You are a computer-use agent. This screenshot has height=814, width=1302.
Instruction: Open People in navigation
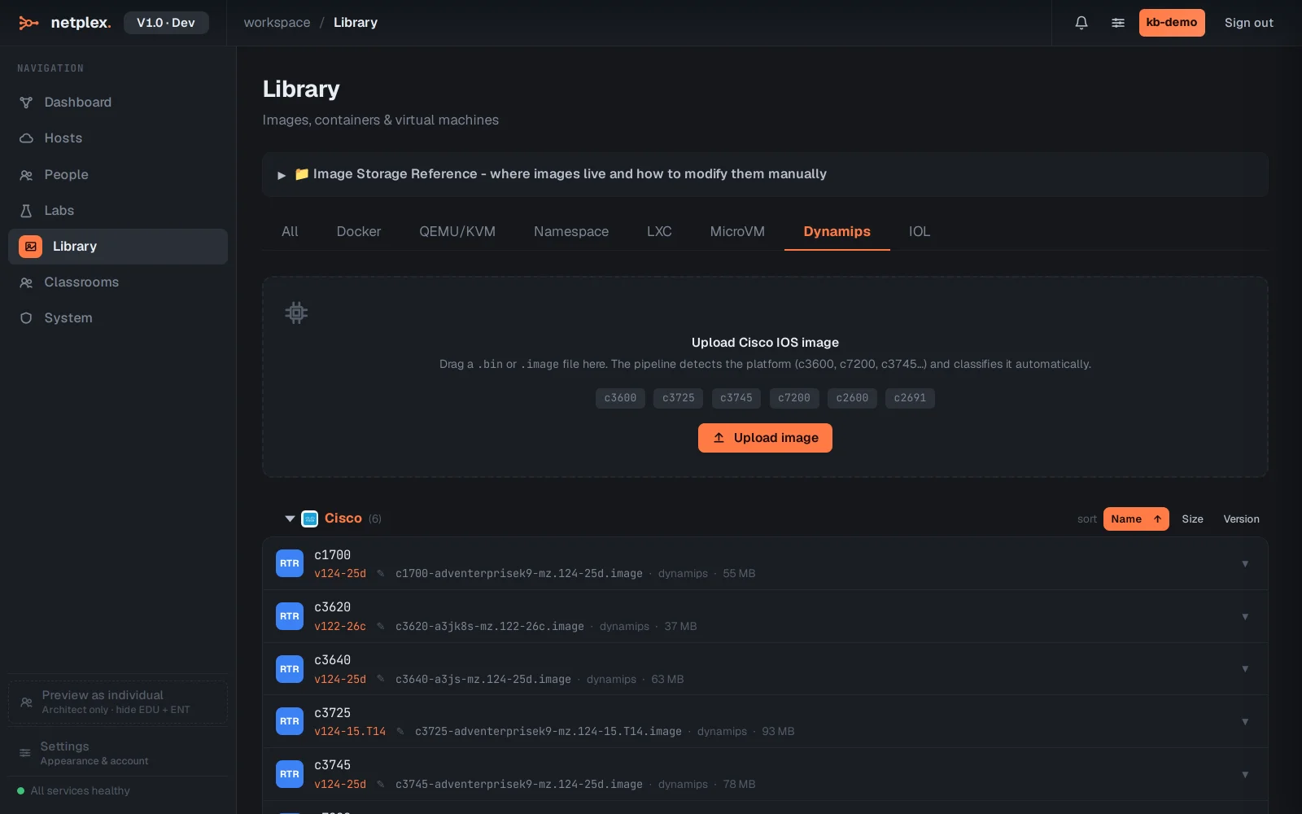click(118, 175)
